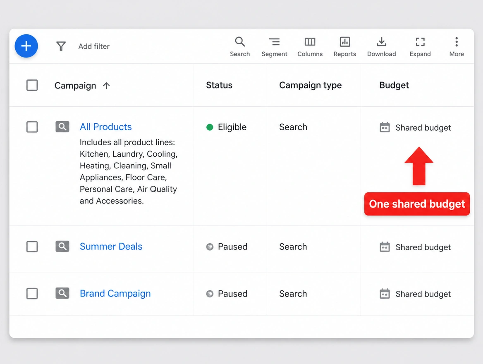The image size is (483, 364).
Task: Expand the table to full screen
Action: click(420, 47)
